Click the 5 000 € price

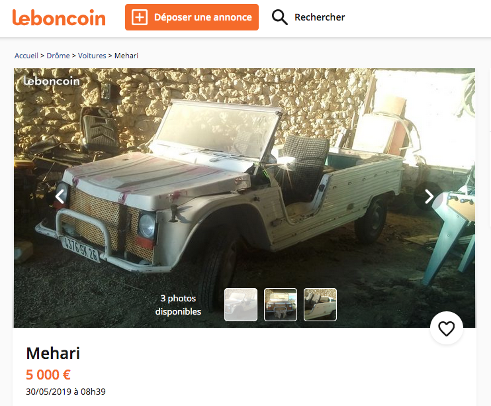[x=48, y=375]
